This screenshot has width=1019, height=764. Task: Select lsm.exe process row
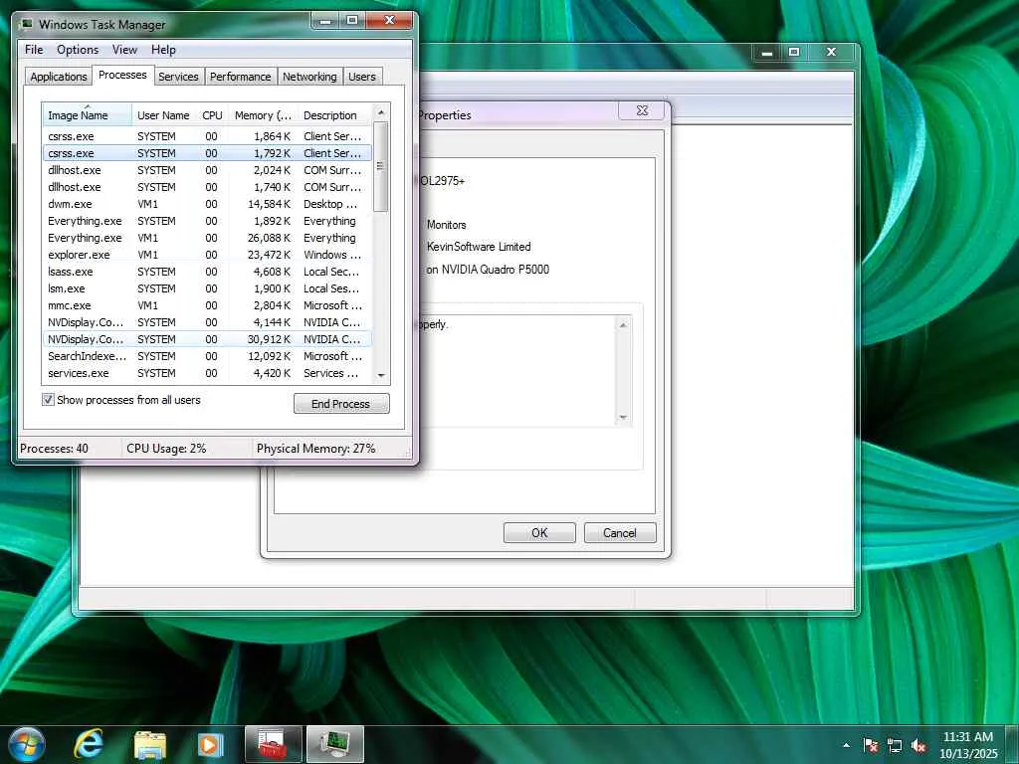tap(207, 288)
